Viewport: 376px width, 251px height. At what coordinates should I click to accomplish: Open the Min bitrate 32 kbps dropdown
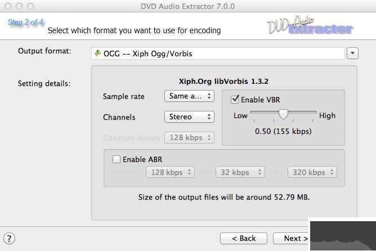pos(241,172)
